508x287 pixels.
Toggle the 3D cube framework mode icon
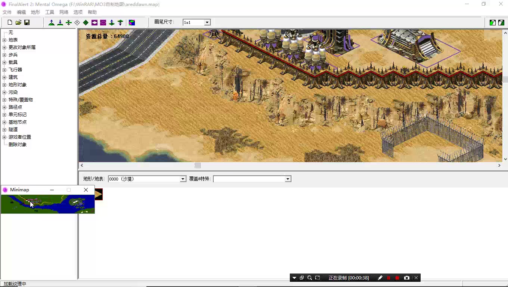coord(132,22)
